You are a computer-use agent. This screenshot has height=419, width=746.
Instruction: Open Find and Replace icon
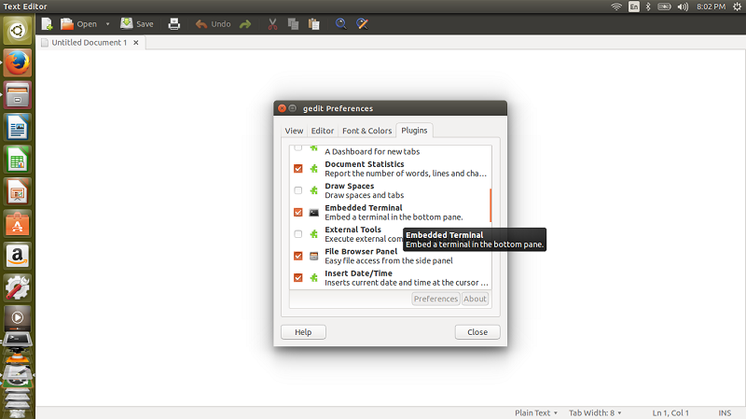(362, 24)
